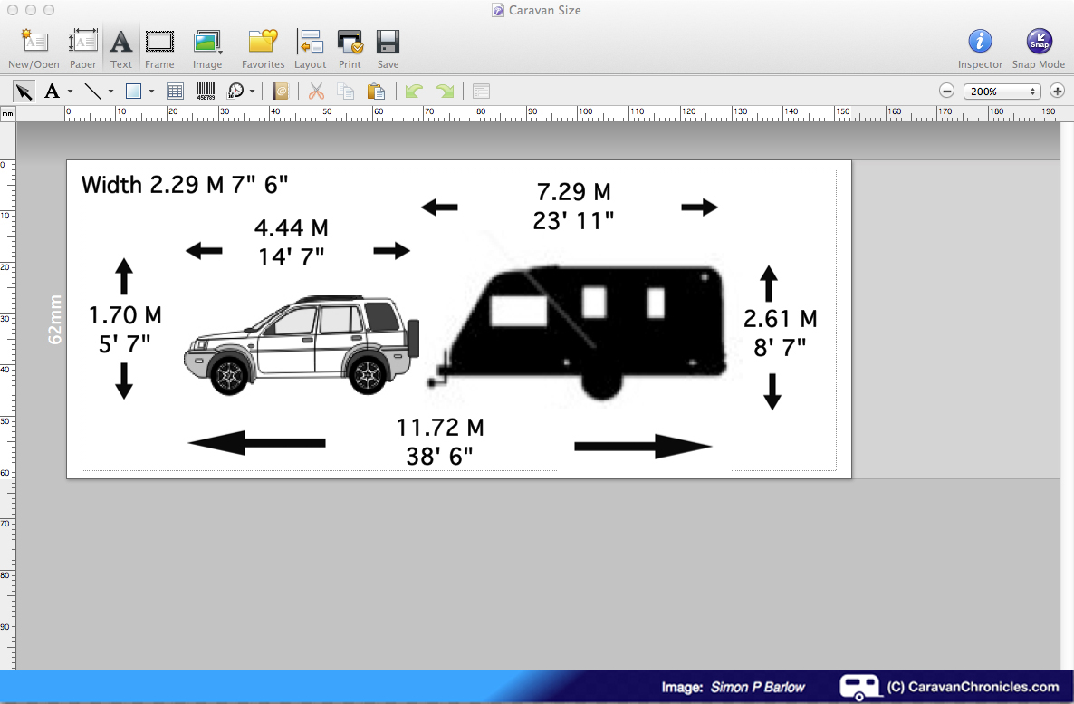Open the Favorites folder

point(263,48)
